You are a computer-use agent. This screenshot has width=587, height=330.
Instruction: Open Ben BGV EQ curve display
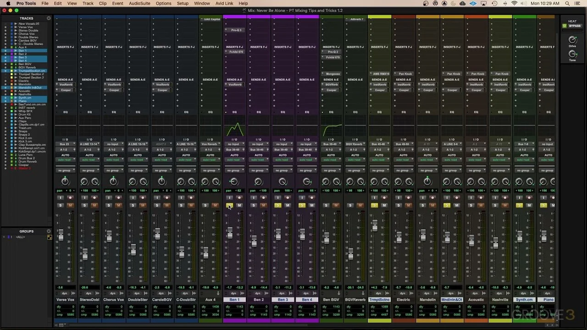click(331, 126)
